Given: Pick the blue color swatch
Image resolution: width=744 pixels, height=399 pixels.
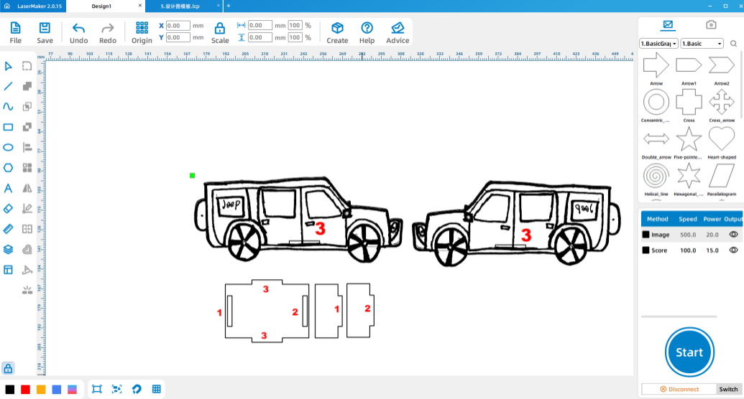Looking at the screenshot, I should pos(57,390).
